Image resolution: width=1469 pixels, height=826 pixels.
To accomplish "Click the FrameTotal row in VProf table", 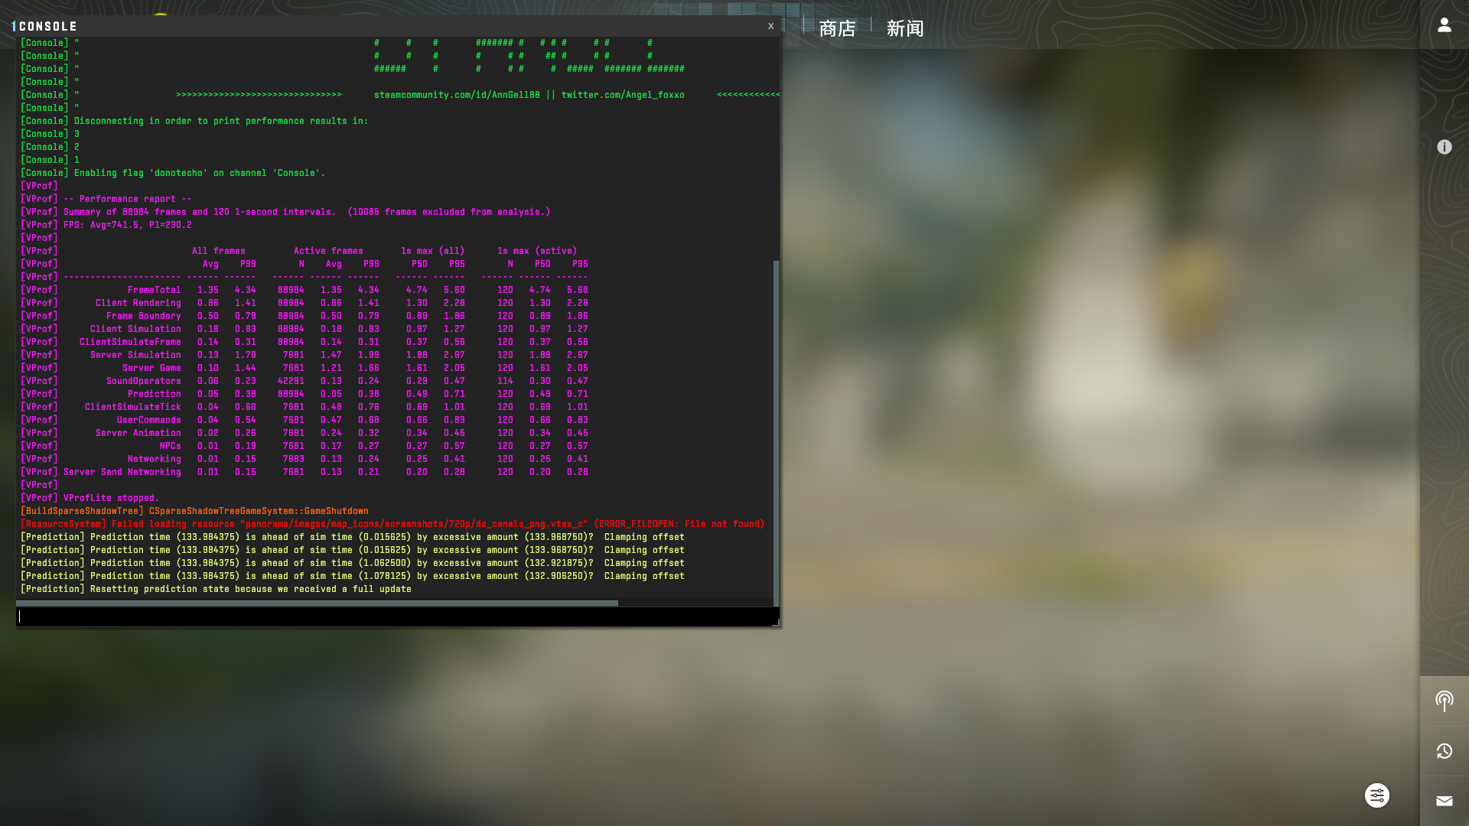I will pos(154,290).
